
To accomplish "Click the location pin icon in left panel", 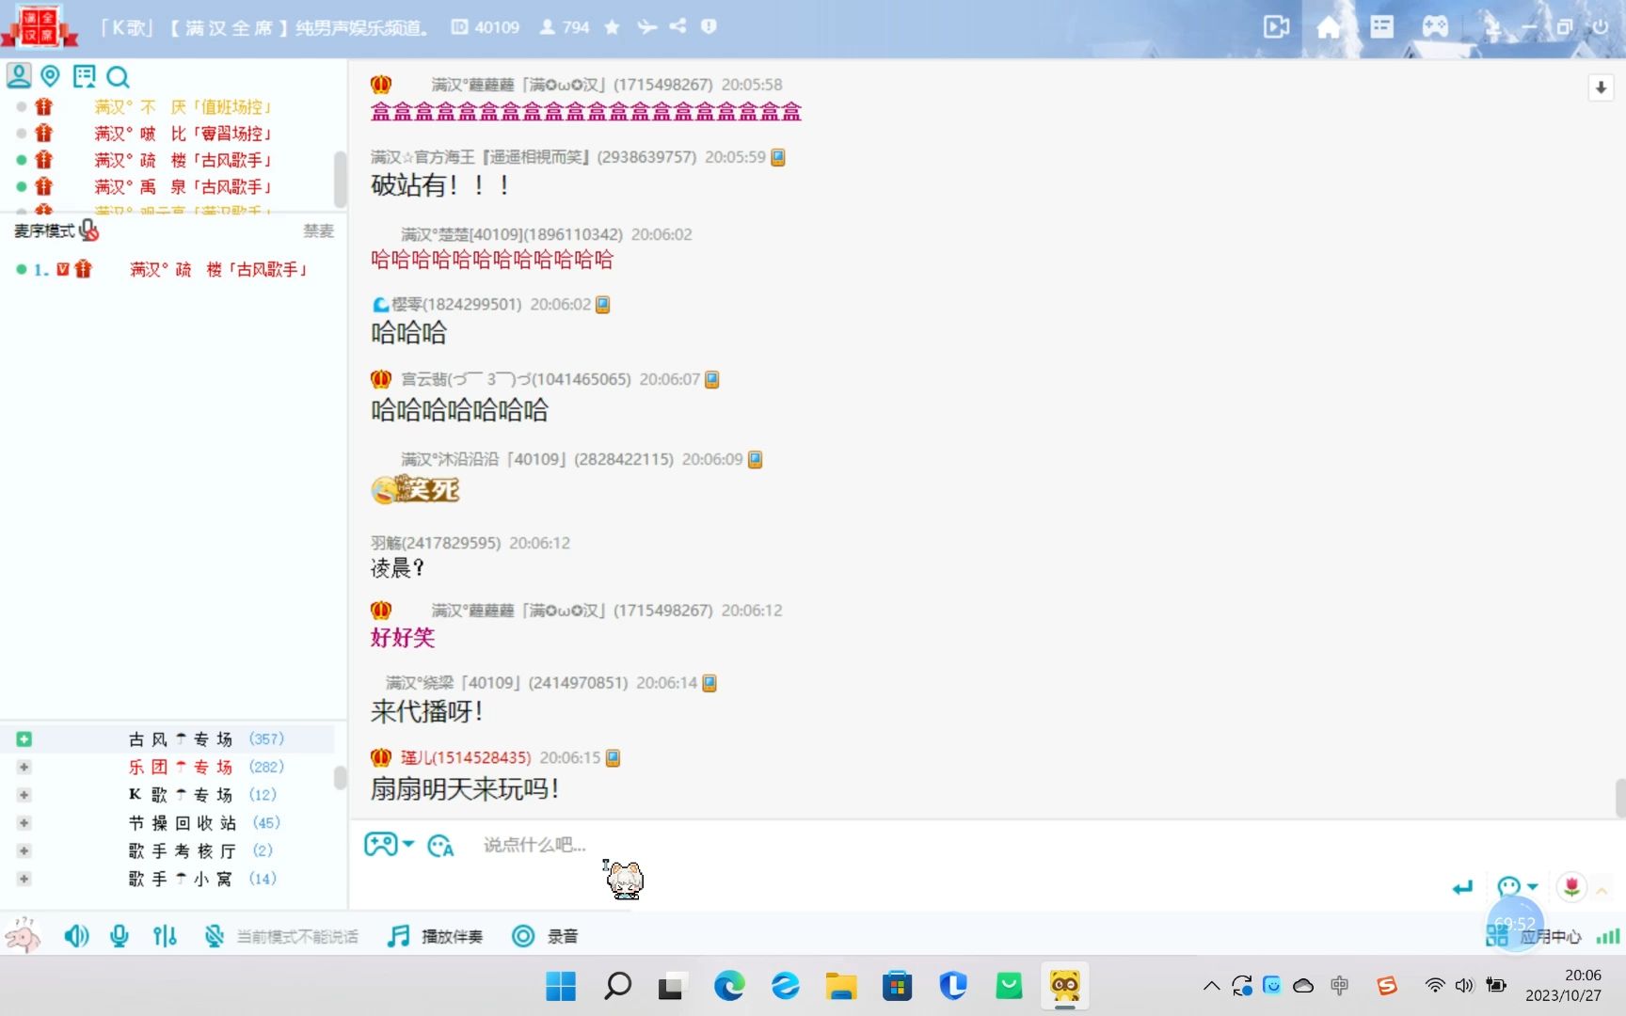I will tap(50, 76).
